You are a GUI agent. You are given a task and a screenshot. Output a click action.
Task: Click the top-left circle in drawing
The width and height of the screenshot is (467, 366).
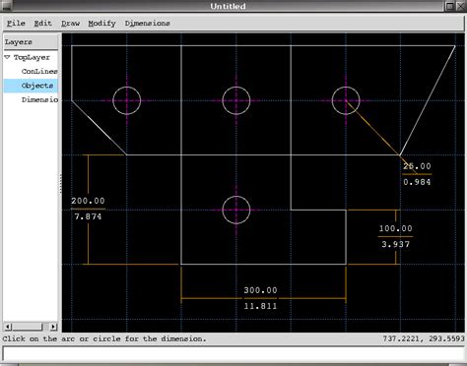click(x=127, y=100)
